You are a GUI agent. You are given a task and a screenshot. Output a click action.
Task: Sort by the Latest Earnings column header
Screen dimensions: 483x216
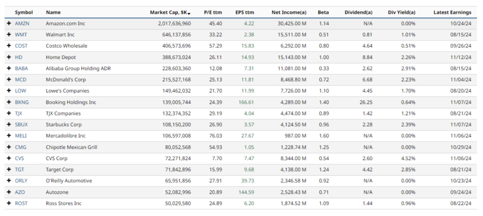452,13
